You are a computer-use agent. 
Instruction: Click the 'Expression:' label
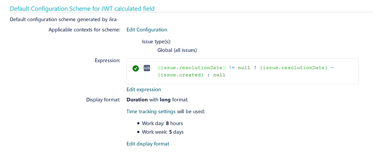point(107,61)
